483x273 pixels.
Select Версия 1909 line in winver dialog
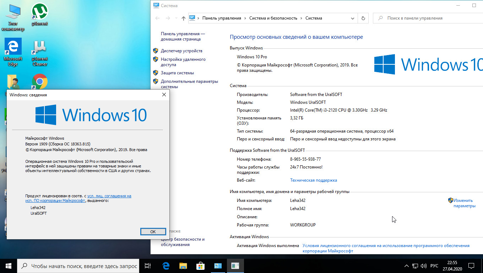58,144
